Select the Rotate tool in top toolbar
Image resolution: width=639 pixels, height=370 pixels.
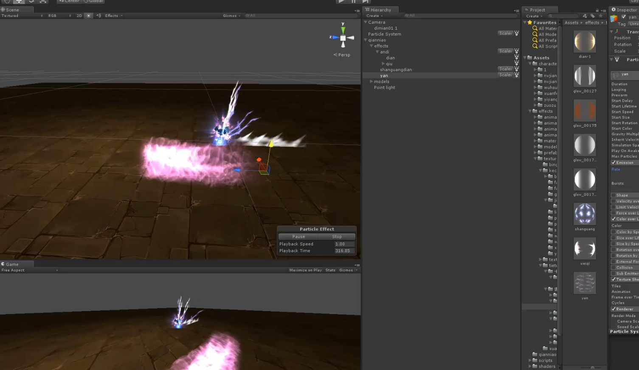pos(31,1)
